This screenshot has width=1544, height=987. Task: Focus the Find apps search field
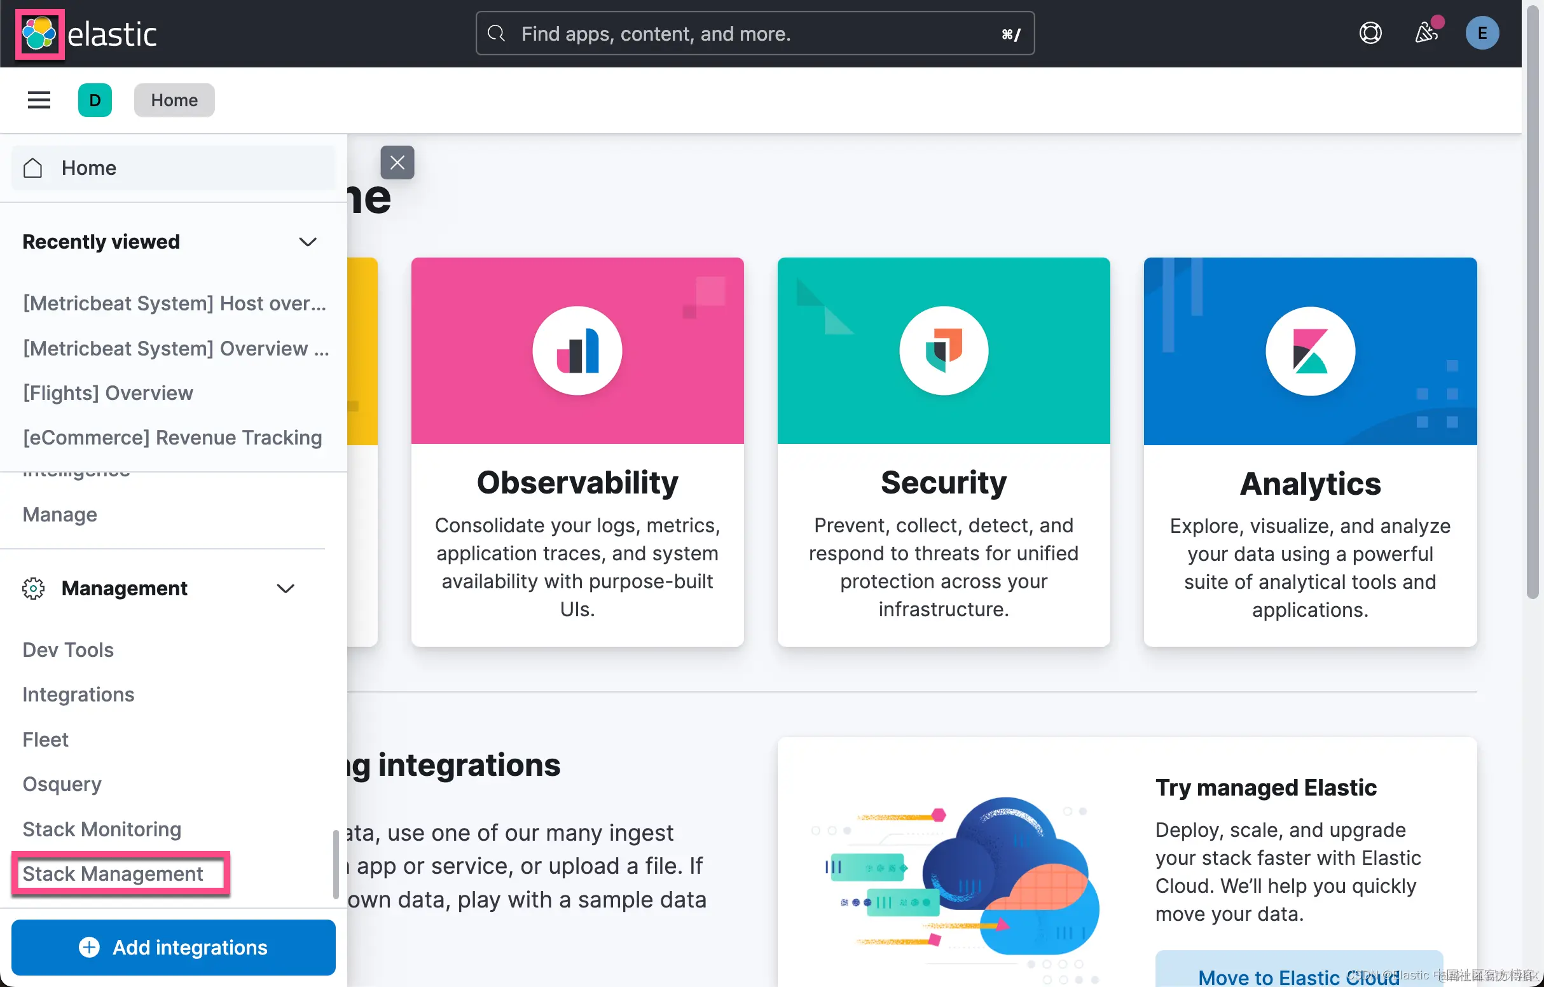pyautogui.click(x=754, y=33)
